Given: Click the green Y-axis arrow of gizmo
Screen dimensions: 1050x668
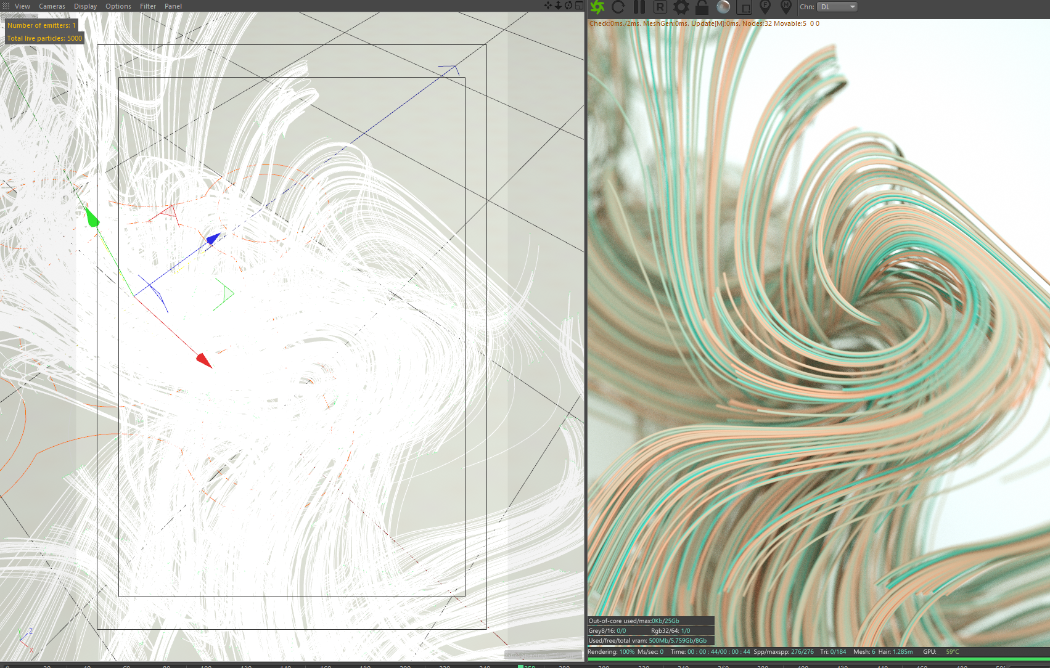Looking at the screenshot, I should tap(91, 217).
